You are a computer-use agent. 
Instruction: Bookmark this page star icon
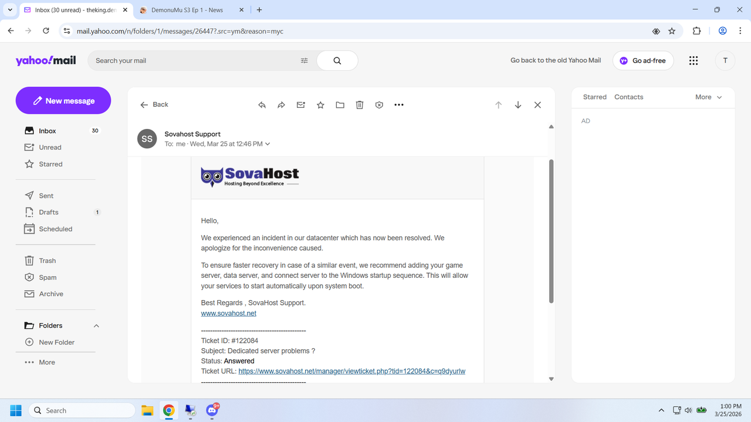click(672, 31)
